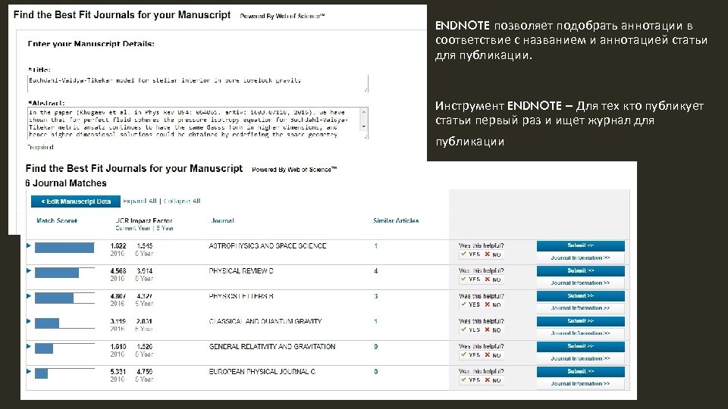The width and height of the screenshot is (728, 409).
Task: Expand the Astrophysics and Space Science row arrow
Action: click(29, 245)
